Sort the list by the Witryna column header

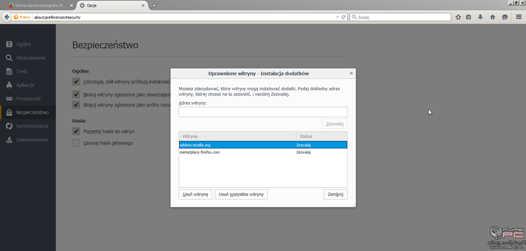click(237, 136)
